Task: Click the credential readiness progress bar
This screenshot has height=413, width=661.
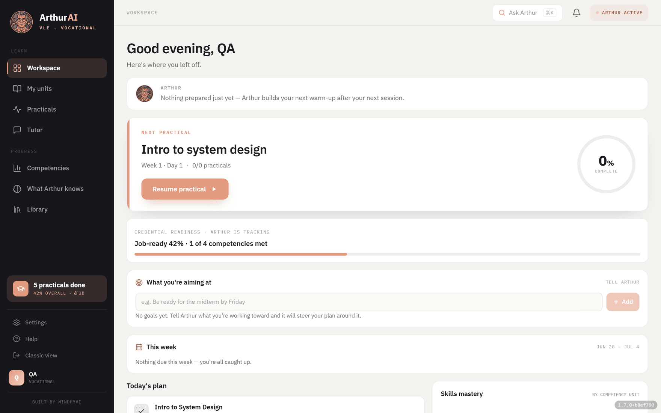Action: click(x=387, y=254)
